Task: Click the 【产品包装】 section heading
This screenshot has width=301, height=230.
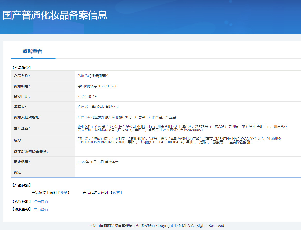Action: click(x=21, y=185)
